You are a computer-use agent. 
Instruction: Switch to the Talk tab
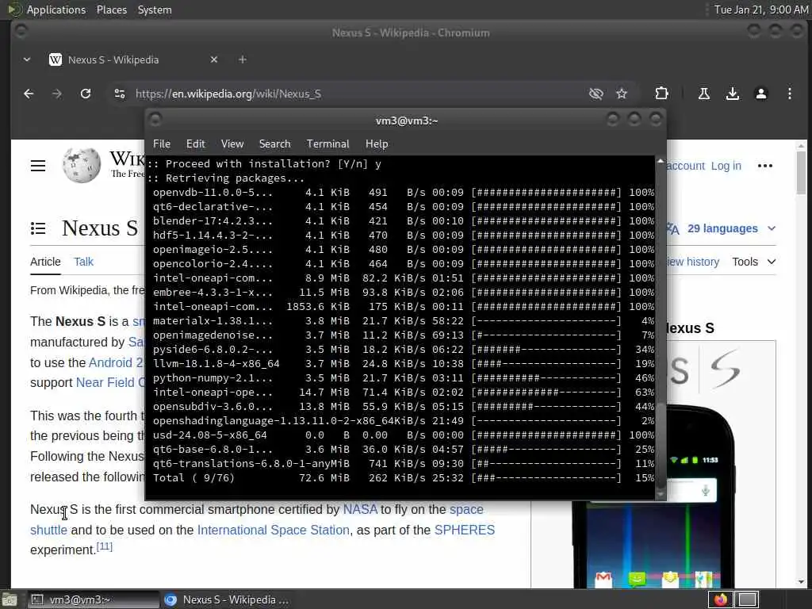click(83, 262)
